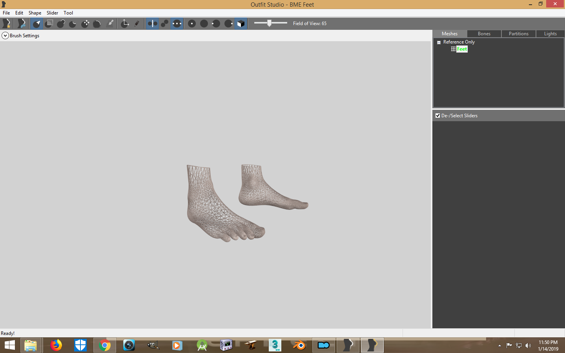
Task: Open the Shape menu
Action: pos(35,13)
